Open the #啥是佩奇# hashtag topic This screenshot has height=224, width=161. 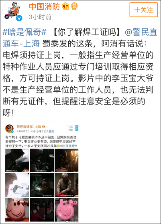tap(24, 32)
